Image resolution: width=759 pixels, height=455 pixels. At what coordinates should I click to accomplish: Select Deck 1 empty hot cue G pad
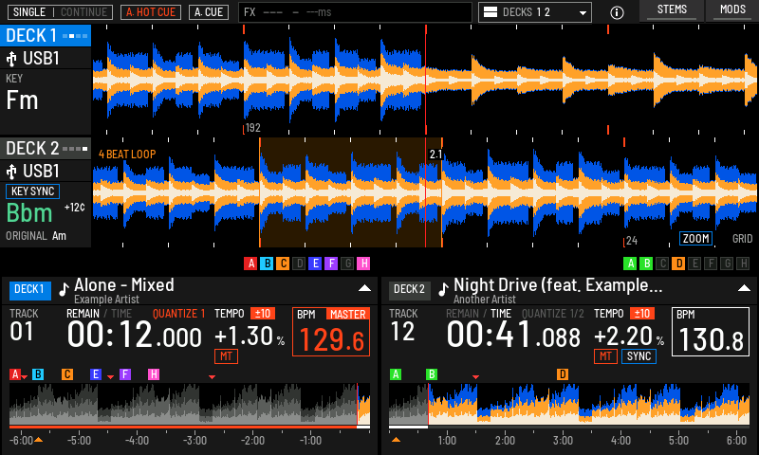347,264
